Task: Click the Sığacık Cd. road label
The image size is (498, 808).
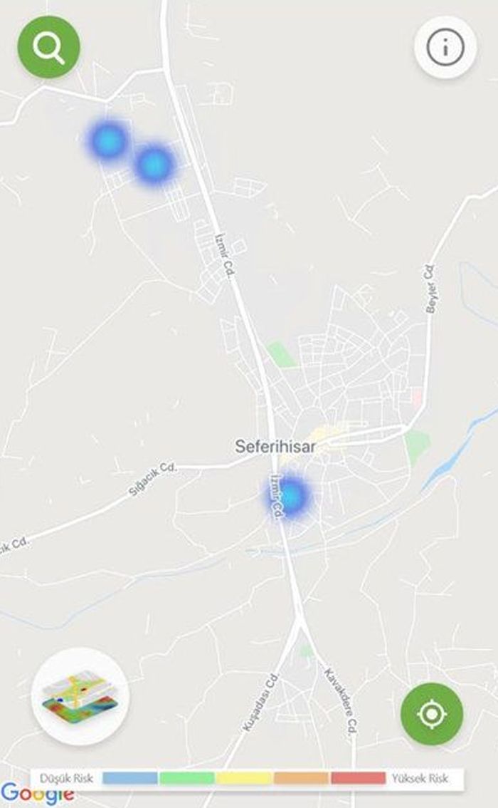Action: 152,480
